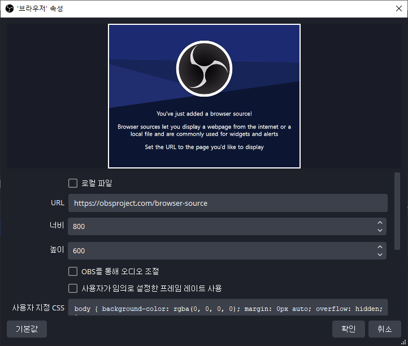The width and height of the screenshot is (408, 346).
Task: Click the 사용자 지정 CSS text area
Action: (x=228, y=308)
